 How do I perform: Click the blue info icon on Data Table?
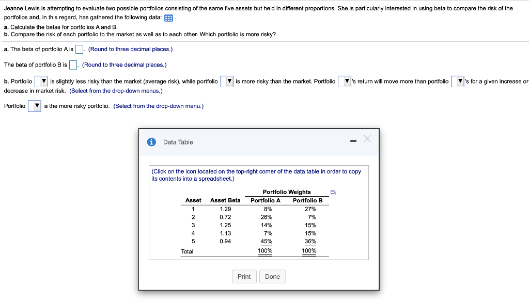point(150,142)
